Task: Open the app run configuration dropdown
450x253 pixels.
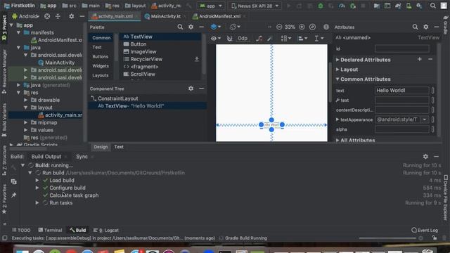Action: 211,6
